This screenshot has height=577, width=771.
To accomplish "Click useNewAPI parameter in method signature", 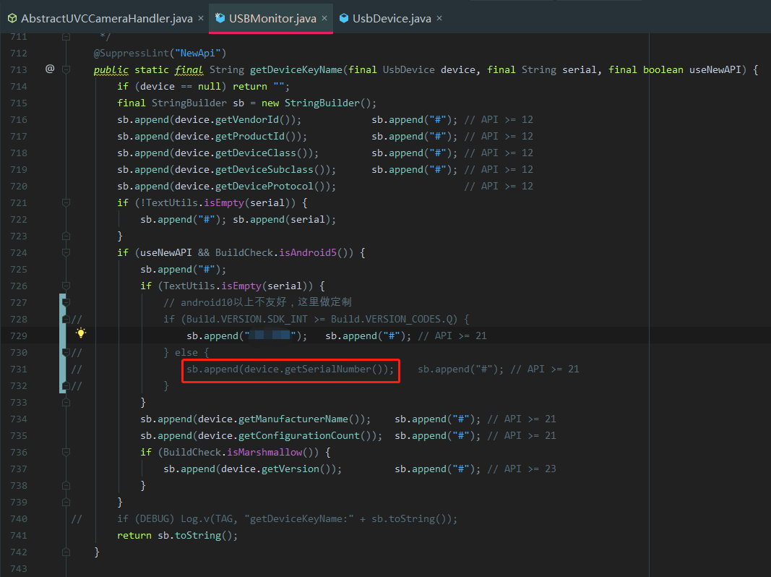I will click(715, 70).
